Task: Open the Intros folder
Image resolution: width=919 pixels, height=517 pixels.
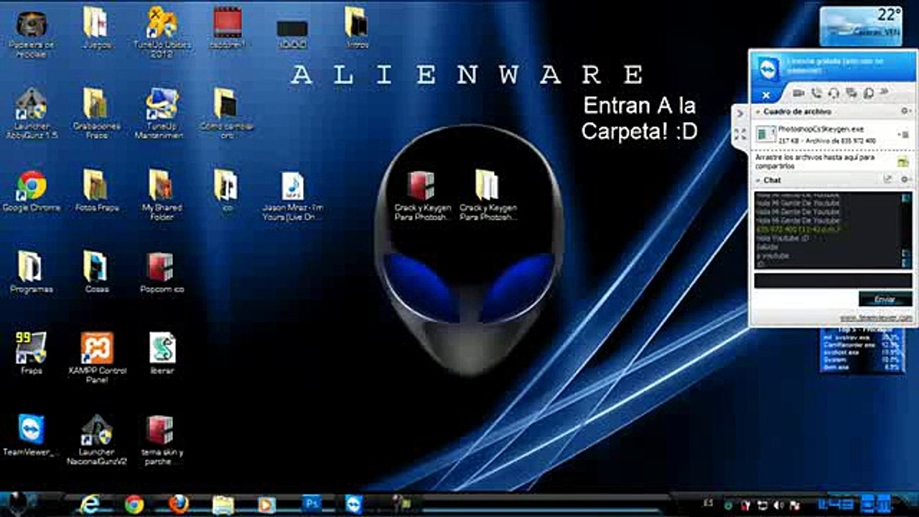Action: click(357, 27)
